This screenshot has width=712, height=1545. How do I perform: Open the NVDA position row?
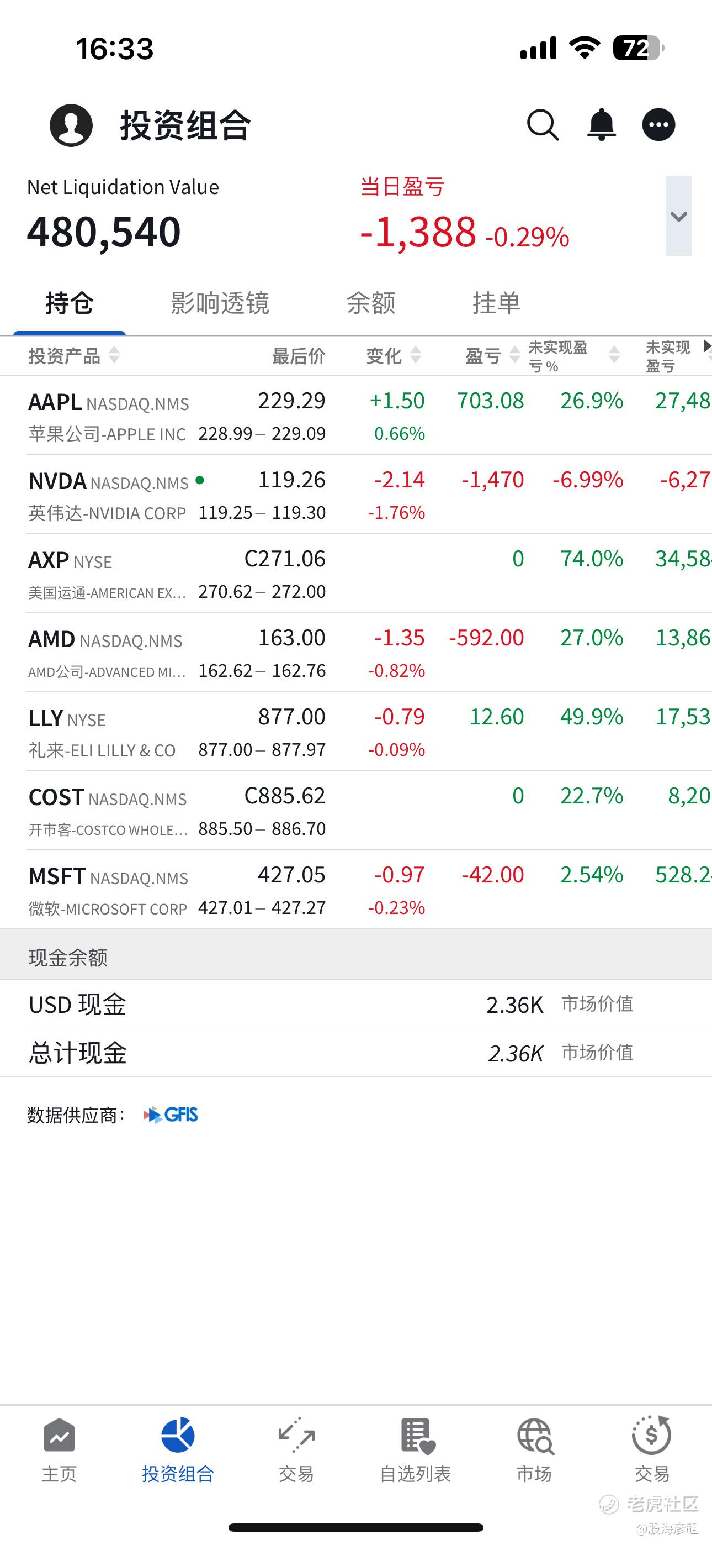[x=356, y=495]
